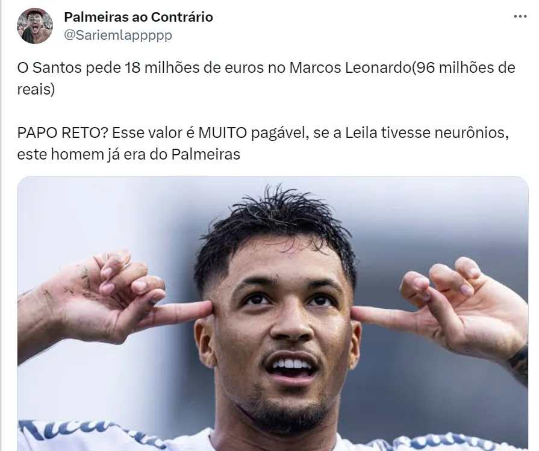Click the name Marcos Leonardo in the text
Screen dimensions: 539x451
coord(350,67)
